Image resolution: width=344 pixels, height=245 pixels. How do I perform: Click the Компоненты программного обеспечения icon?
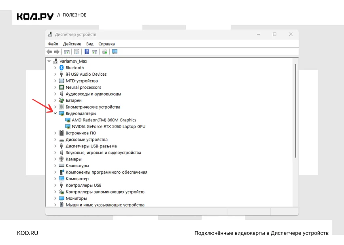coord(62,172)
